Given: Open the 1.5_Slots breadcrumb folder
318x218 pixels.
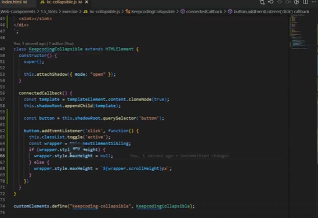Looking at the screenshot, I should click(x=49, y=12).
